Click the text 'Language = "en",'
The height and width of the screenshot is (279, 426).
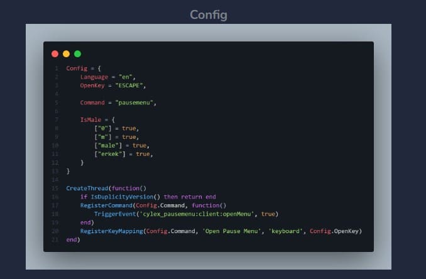pyautogui.click(x=108, y=77)
